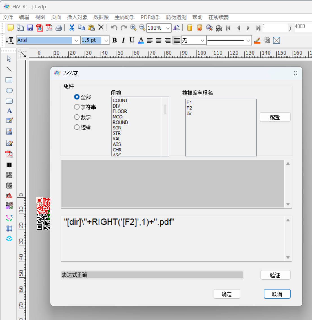This screenshot has width=312, height=320.
Task: Select the Line drawing tool
Action: click(9, 69)
